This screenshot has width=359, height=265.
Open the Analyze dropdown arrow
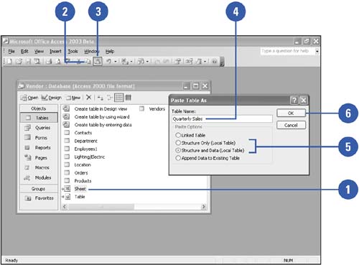(x=147, y=62)
